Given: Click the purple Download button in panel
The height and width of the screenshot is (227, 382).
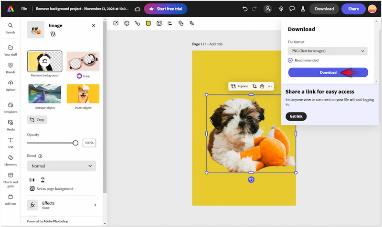Looking at the screenshot, I should point(328,72).
